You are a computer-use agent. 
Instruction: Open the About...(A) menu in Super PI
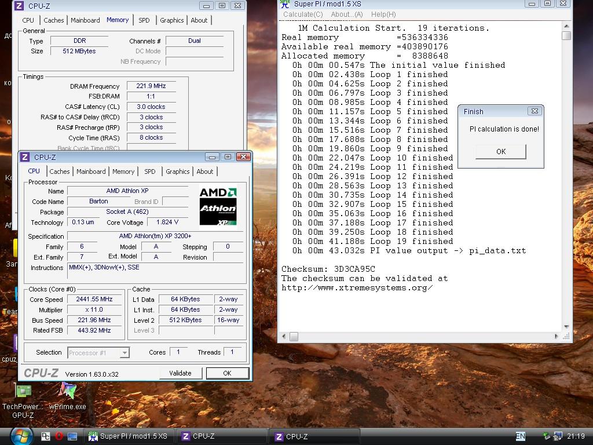tap(347, 14)
